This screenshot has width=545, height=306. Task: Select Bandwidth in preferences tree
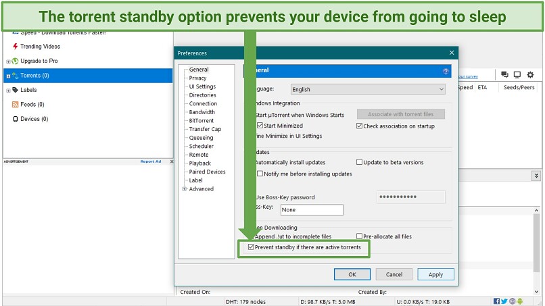[202, 112]
